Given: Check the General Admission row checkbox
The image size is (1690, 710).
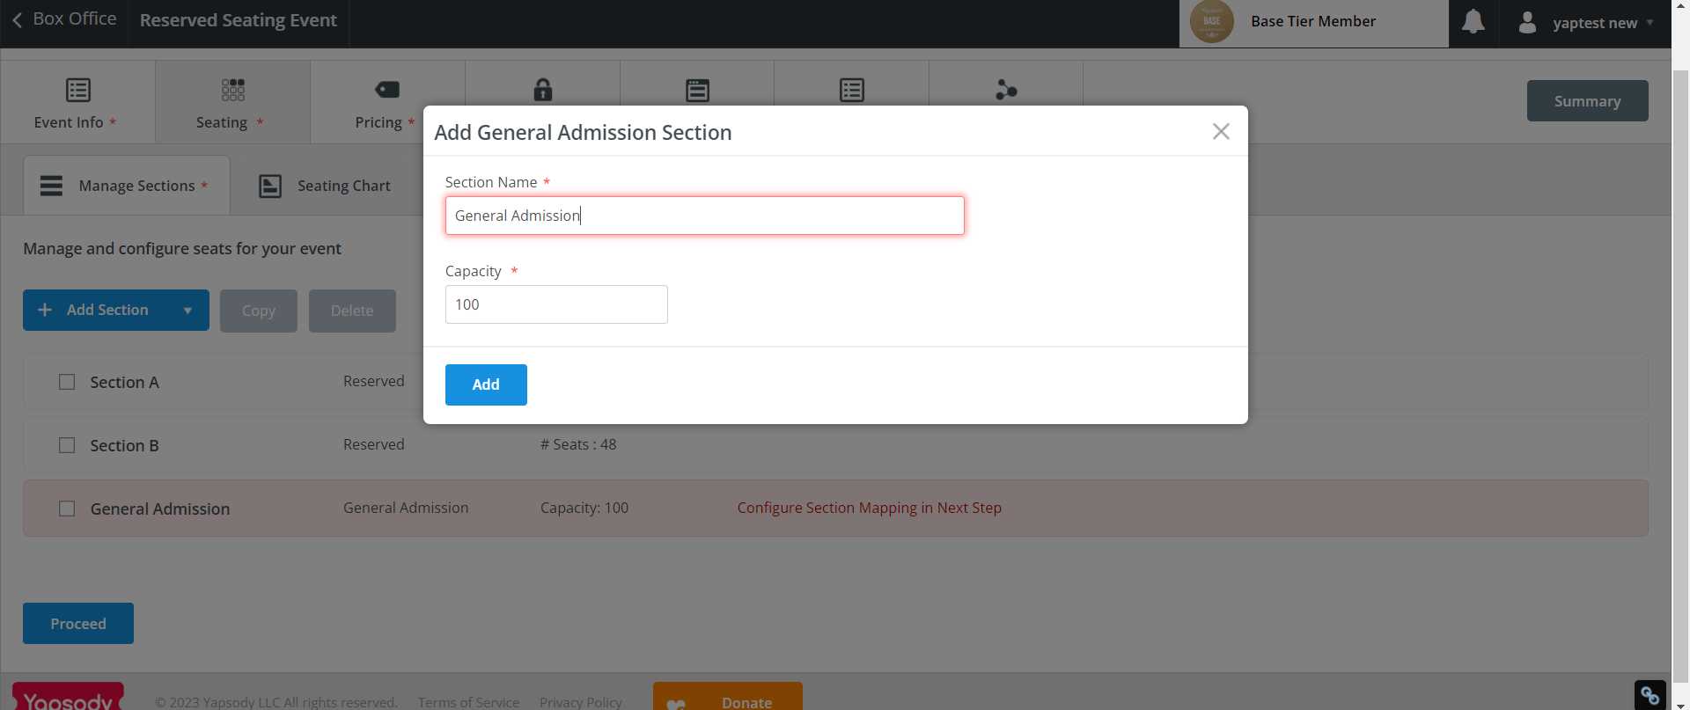Looking at the screenshot, I should pyautogui.click(x=66, y=509).
